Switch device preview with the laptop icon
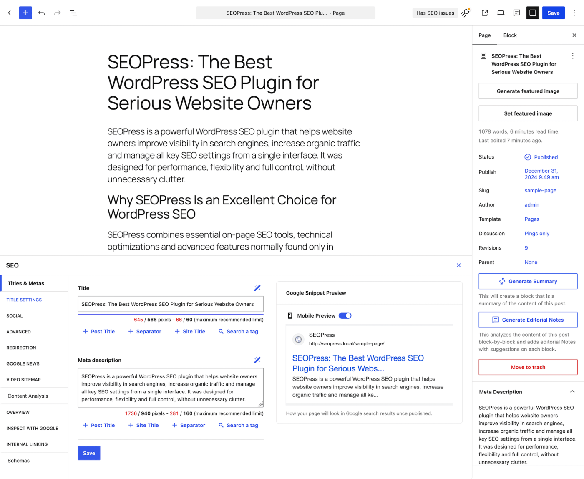Image resolution: width=584 pixels, height=479 pixels. pyautogui.click(x=501, y=13)
